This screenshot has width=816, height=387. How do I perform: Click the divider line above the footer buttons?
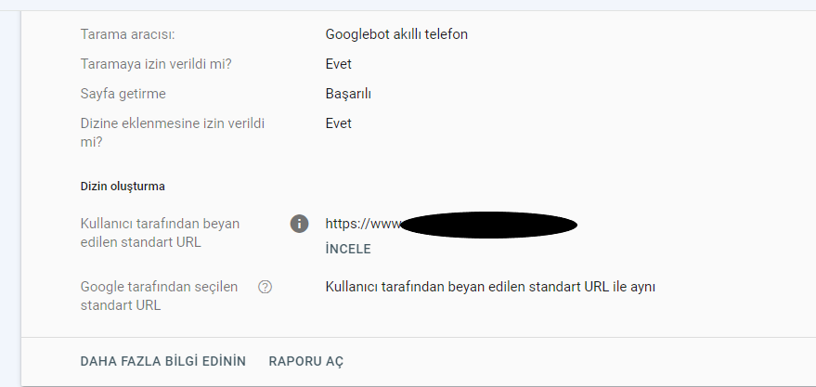(419, 337)
